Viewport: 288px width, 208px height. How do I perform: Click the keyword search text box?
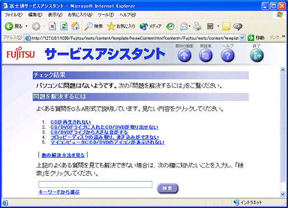click(x=95, y=184)
